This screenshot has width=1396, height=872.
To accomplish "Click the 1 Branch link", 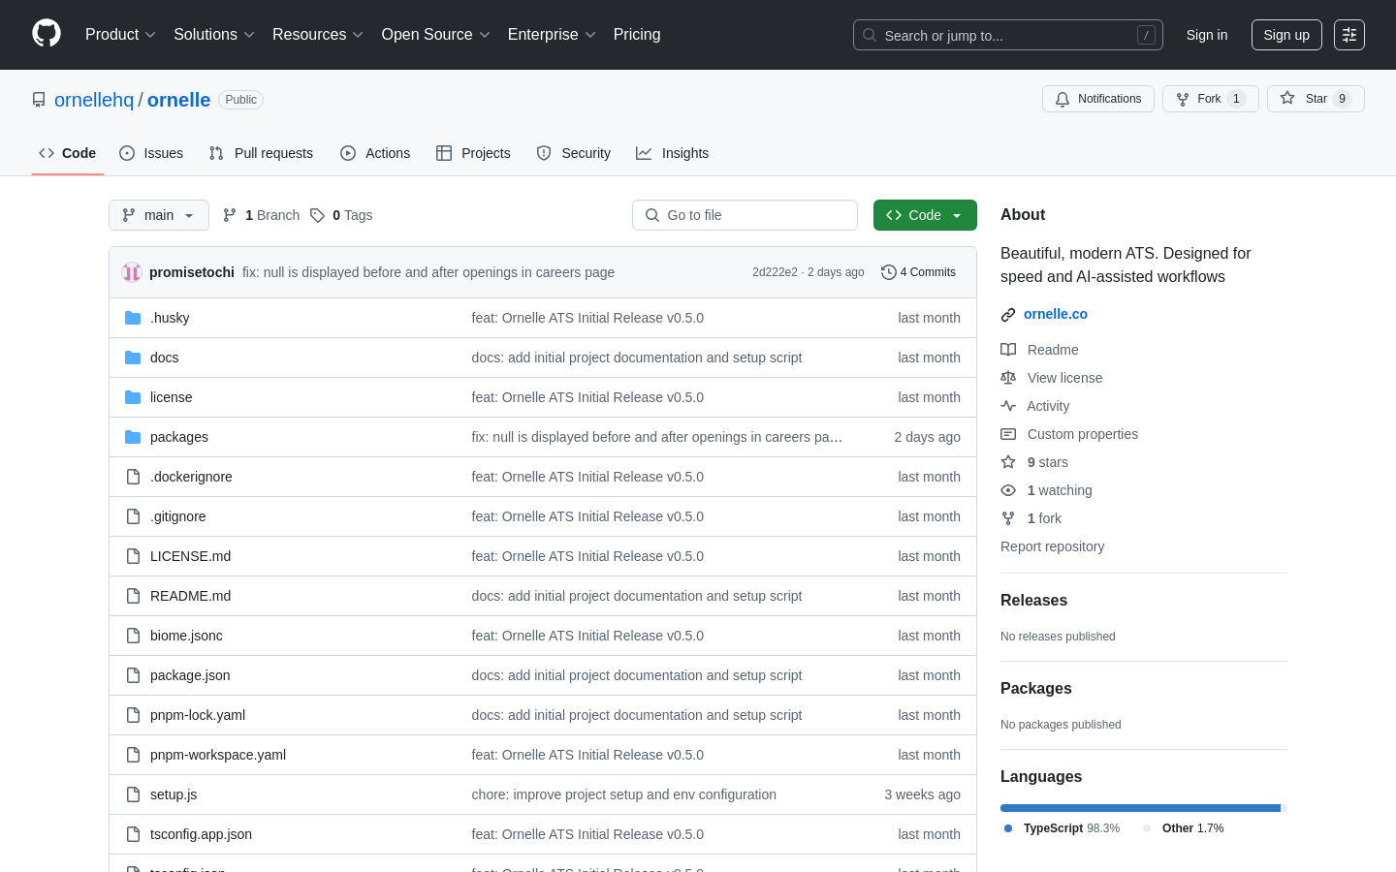I will (261, 215).
